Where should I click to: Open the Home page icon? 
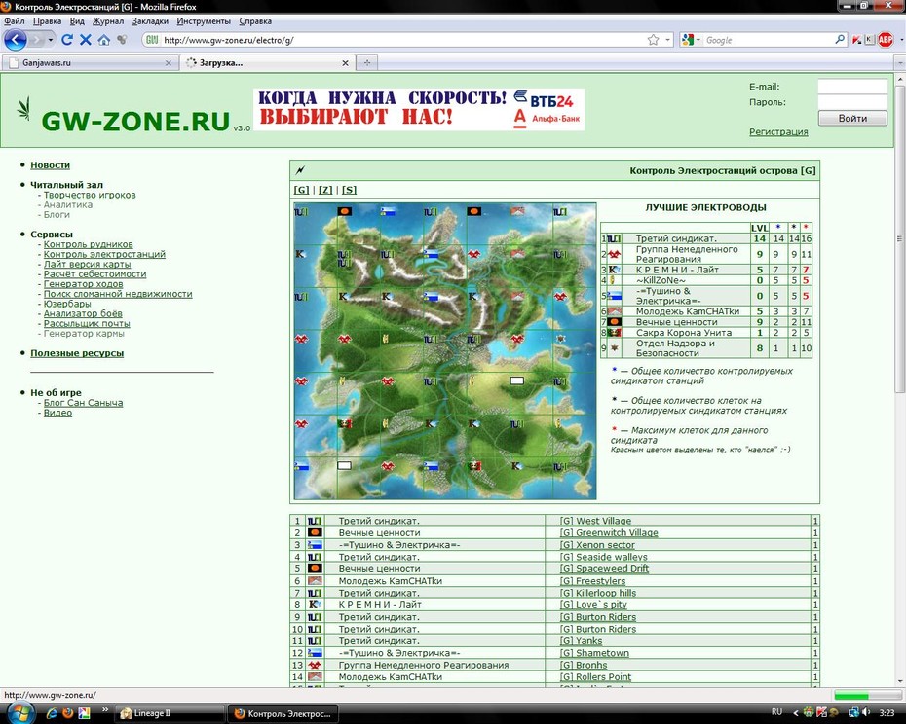(104, 40)
